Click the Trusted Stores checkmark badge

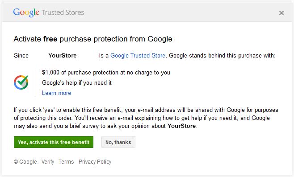coord(21,82)
